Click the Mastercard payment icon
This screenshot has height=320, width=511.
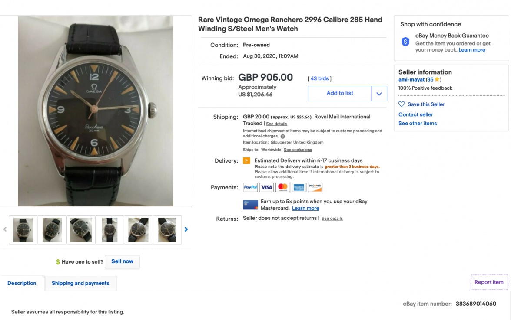(x=283, y=187)
